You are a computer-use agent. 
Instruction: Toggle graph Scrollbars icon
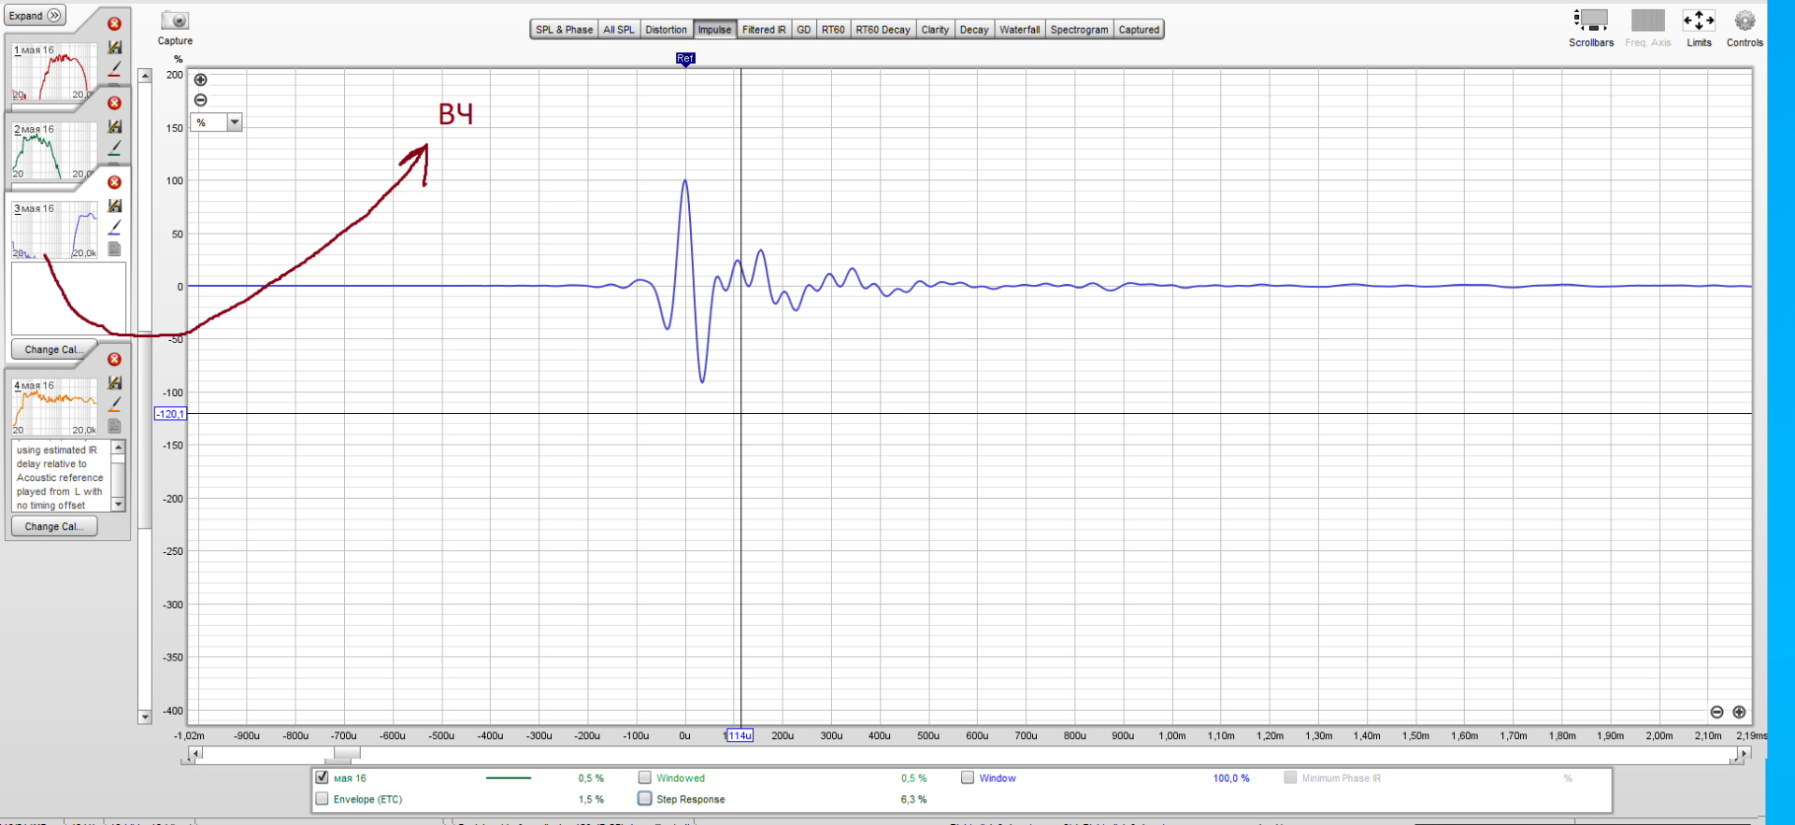pos(1590,21)
